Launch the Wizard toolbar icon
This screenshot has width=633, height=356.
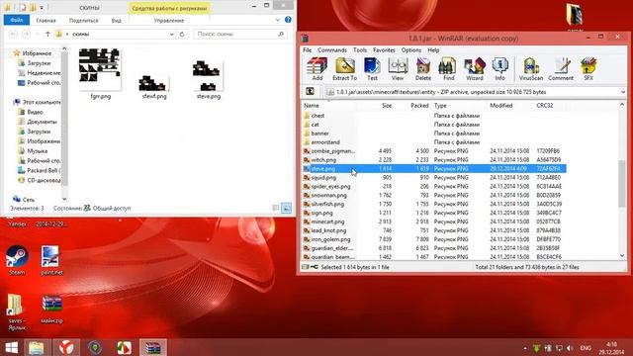point(475,69)
